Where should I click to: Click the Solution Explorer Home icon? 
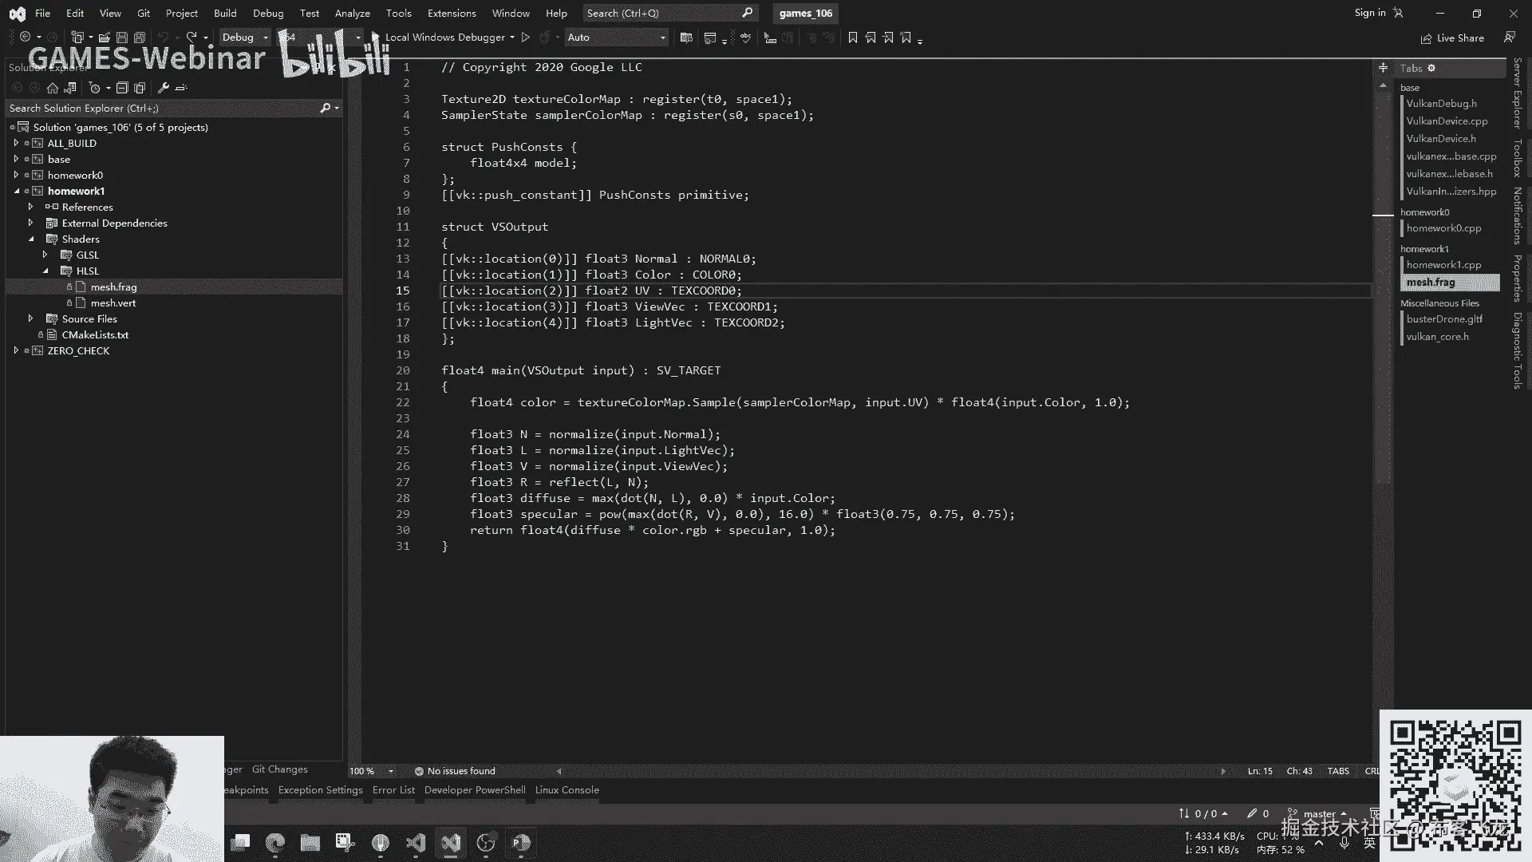click(x=53, y=88)
